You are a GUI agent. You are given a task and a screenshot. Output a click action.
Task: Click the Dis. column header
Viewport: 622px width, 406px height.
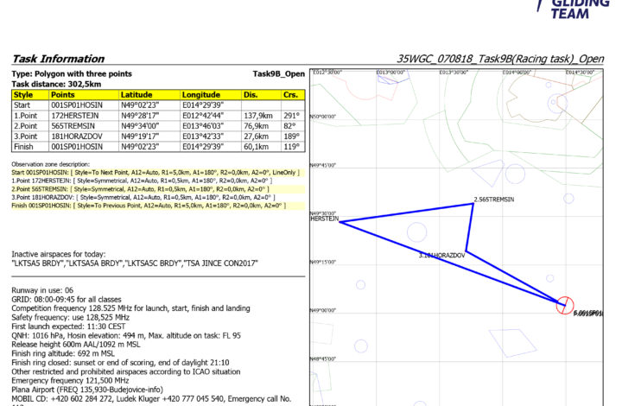(252, 93)
